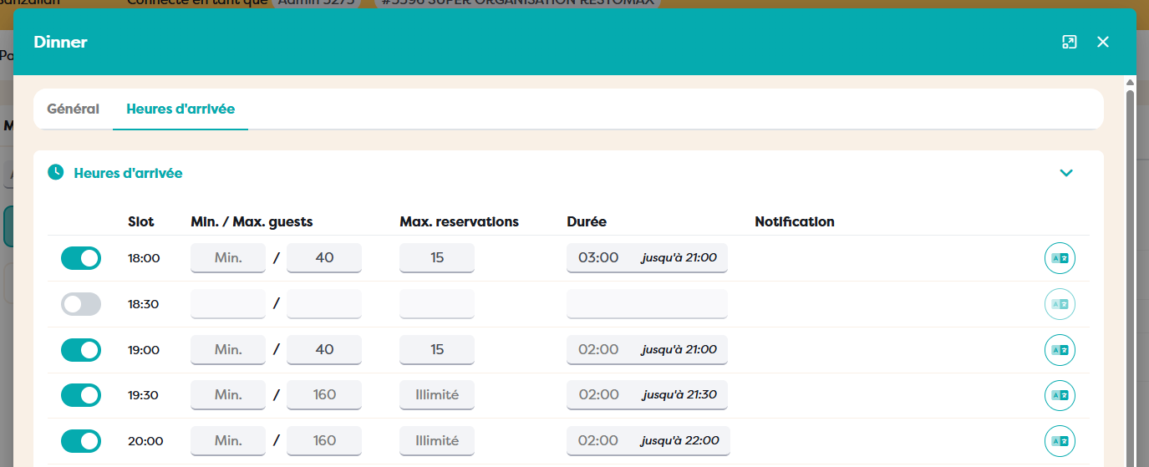This screenshot has height=467, width=1149.
Task: Collapse the Heures d'arrivée section chevron
Action: [x=1065, y=173]
